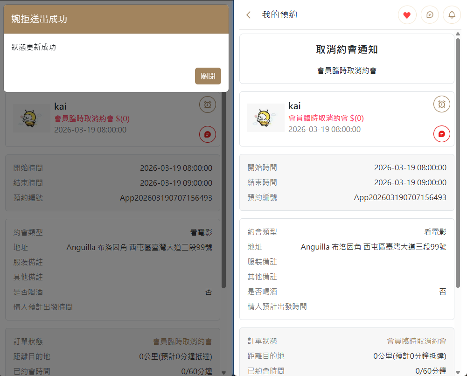Click red 會員臨時取消約會 $(0) in right card

tap(326, 118)
